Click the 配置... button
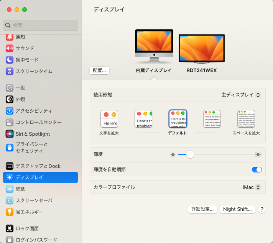 pos(100,71)
